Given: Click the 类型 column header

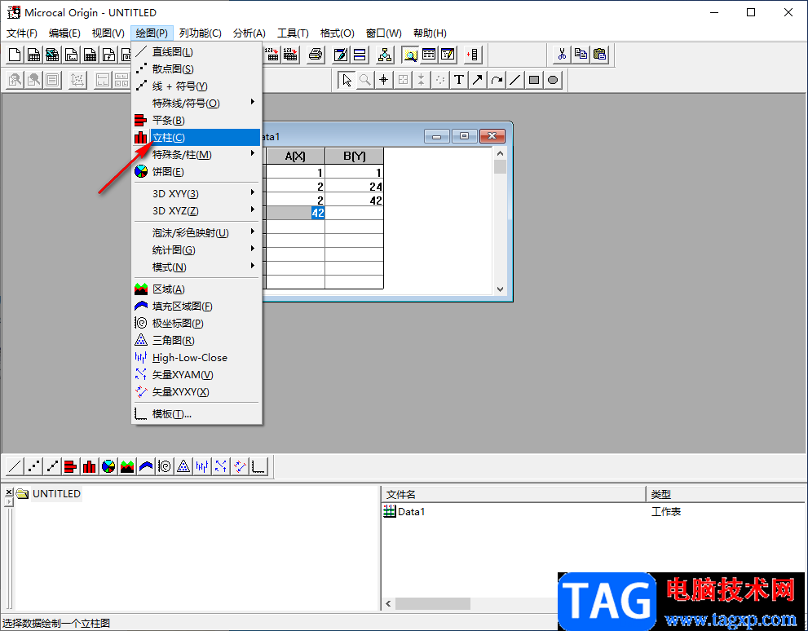Looking at the screenshot, I should tap(726, 495).
